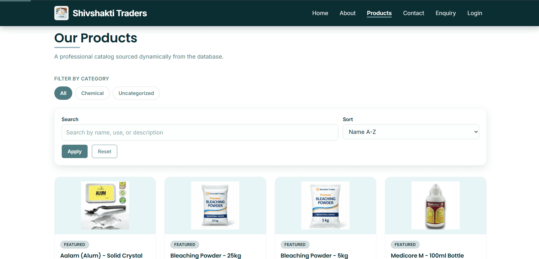Filter products by Chemical category
Viewport: 539px width, 259px height.
point(92,93)
